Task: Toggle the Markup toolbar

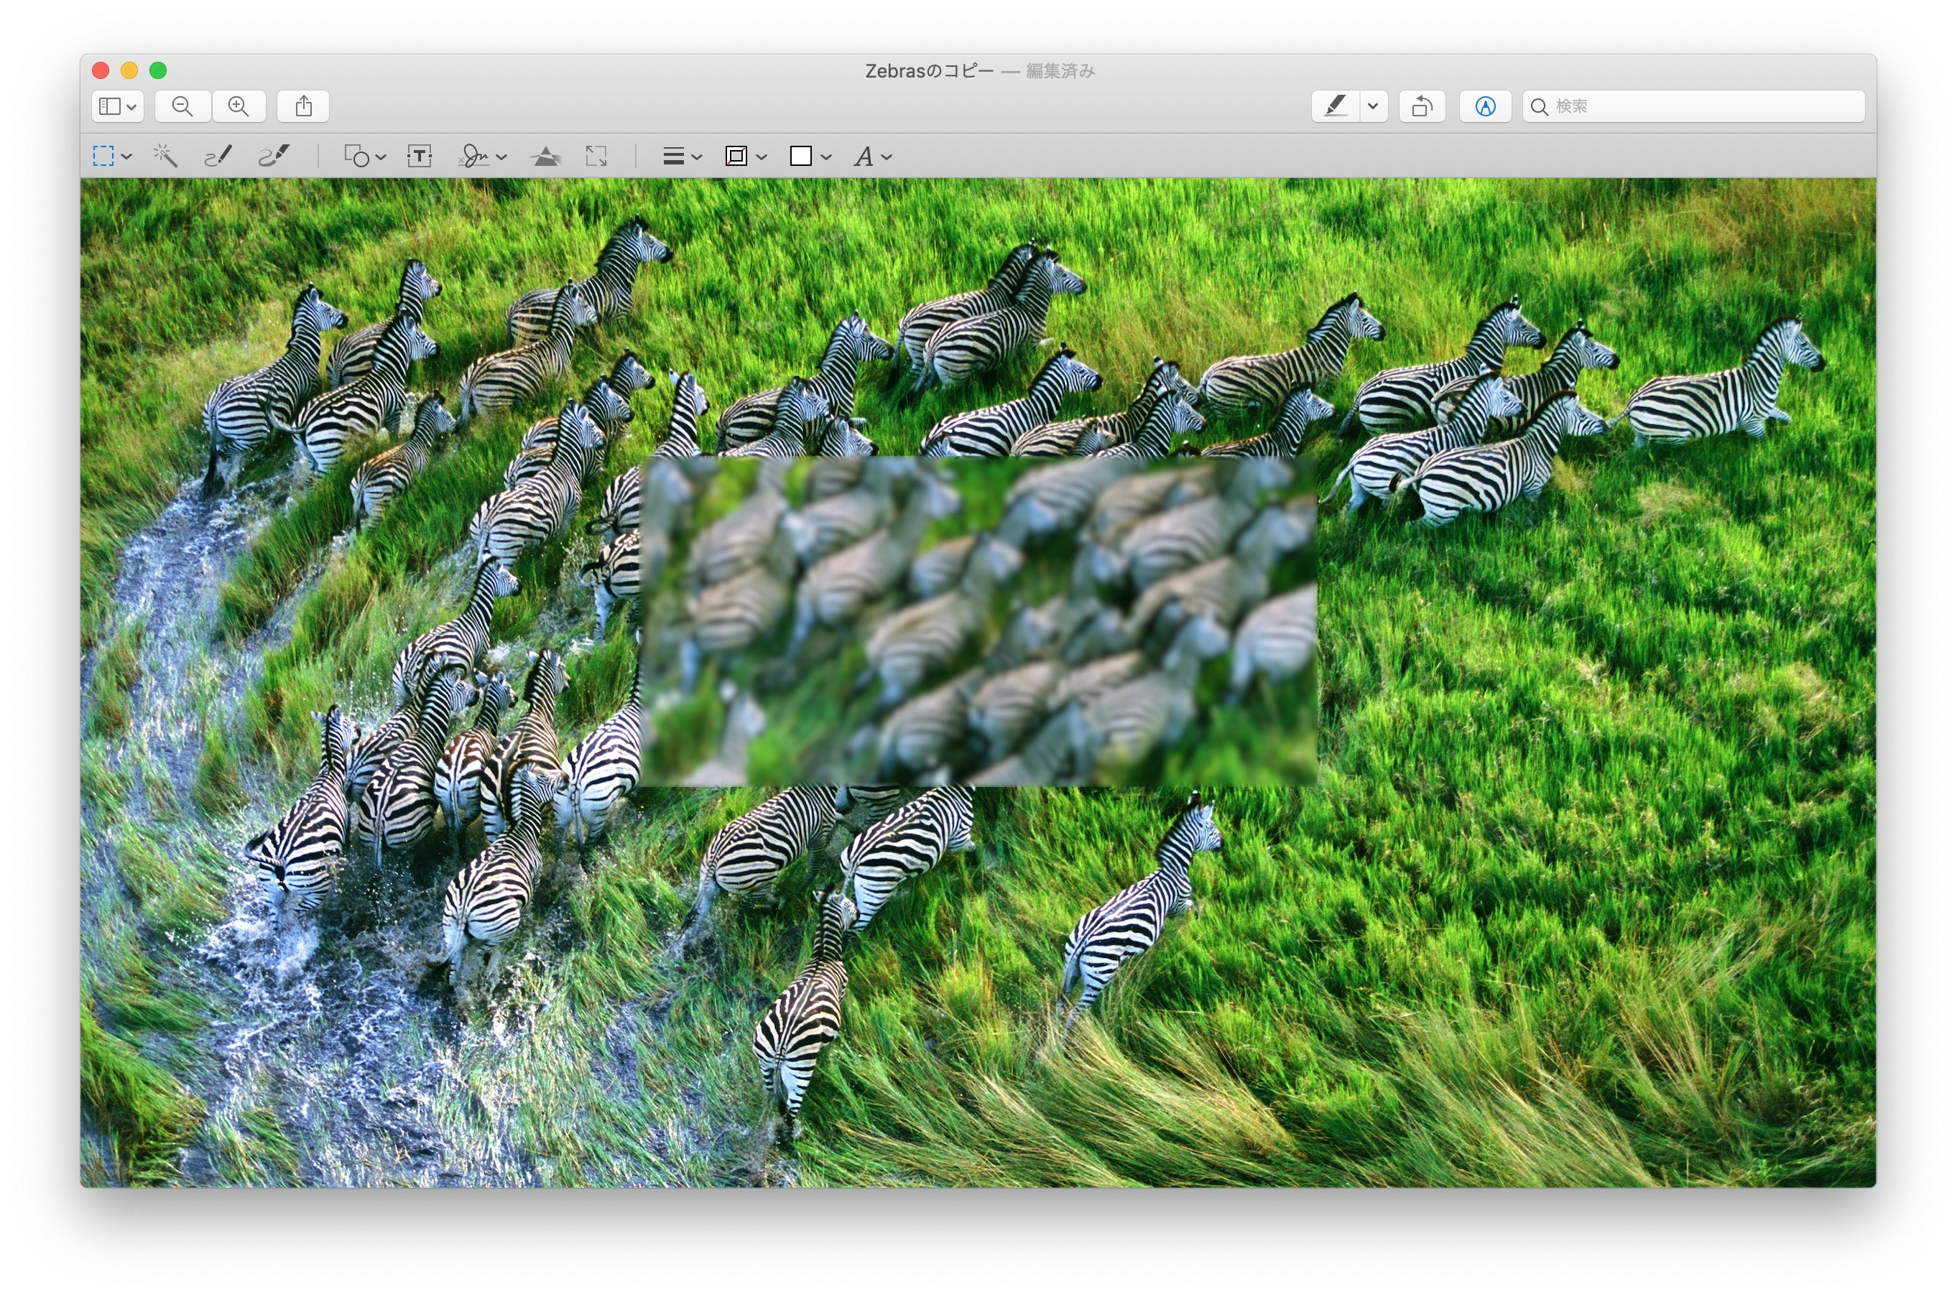Action: pos(1485,106)
